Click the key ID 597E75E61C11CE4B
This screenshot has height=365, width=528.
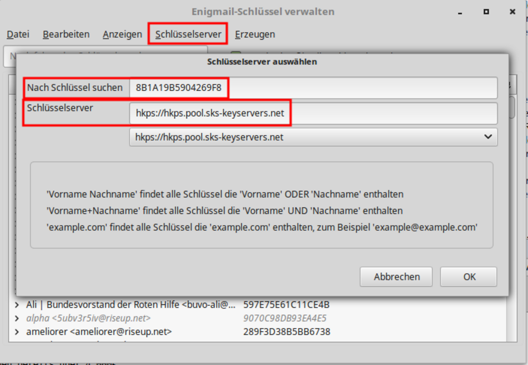[286, 305]
